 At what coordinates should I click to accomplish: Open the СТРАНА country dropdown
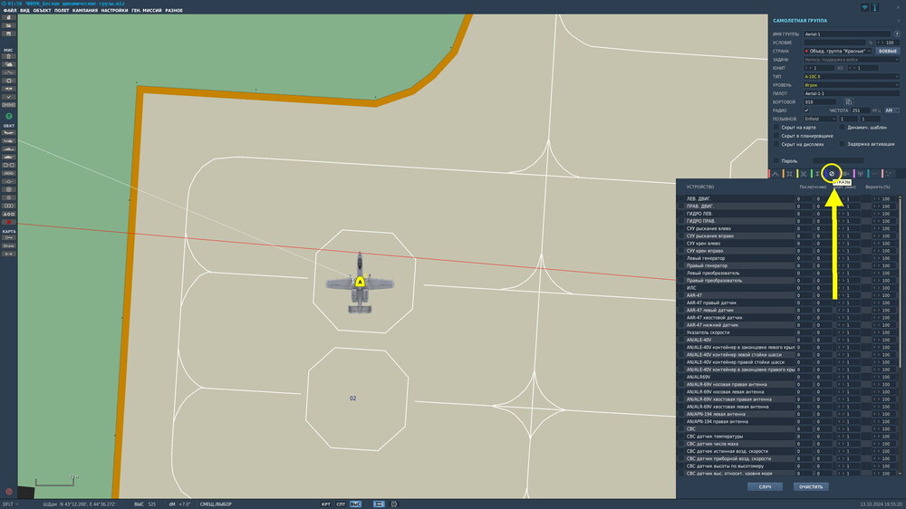tap(837, 51)
